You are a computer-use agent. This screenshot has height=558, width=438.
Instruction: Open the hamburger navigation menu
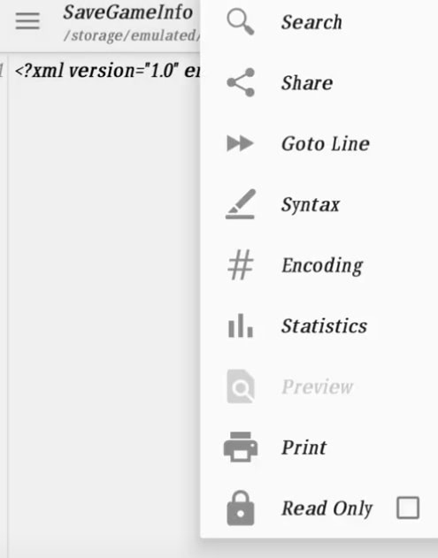(x=27, y=21)
